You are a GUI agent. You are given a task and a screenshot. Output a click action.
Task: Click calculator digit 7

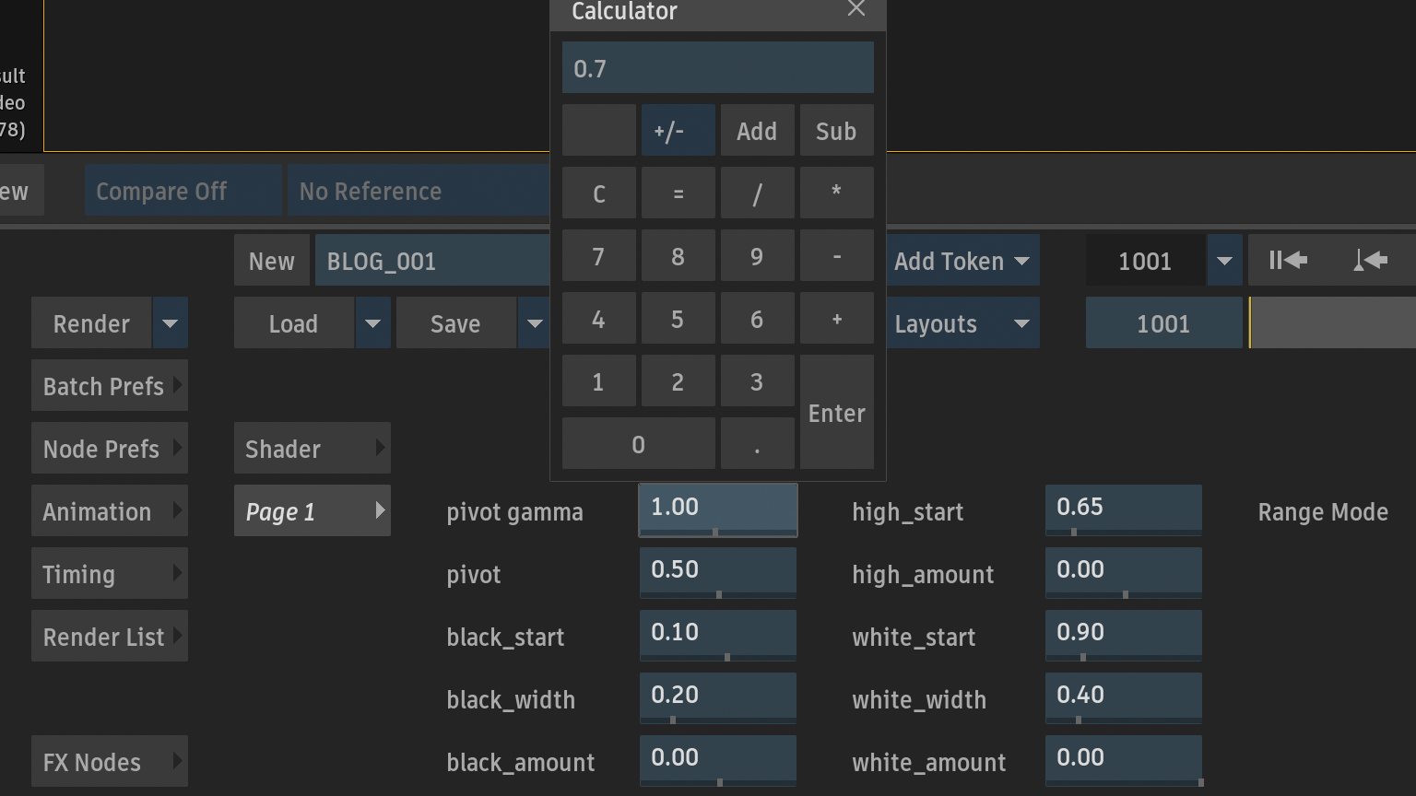click(599, 255)
